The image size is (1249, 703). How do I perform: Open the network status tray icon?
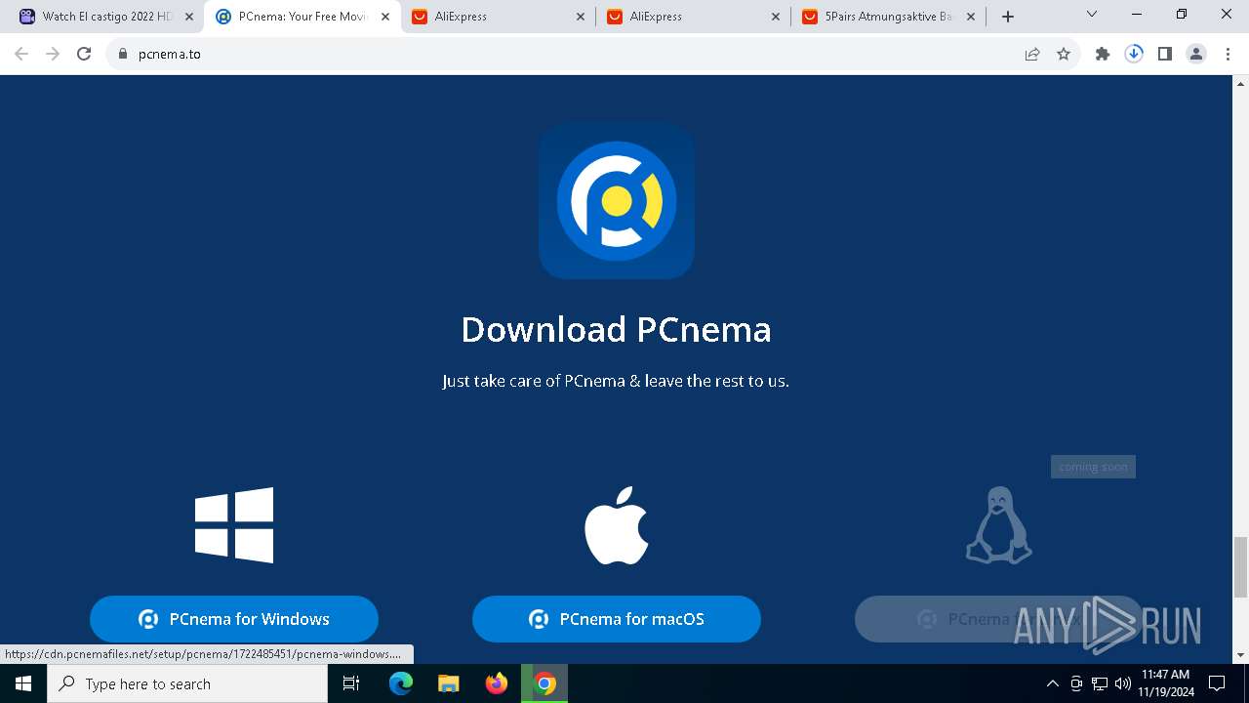point(1100,683)
